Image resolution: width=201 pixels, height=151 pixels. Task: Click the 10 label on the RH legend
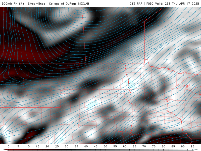coord(28,146)
